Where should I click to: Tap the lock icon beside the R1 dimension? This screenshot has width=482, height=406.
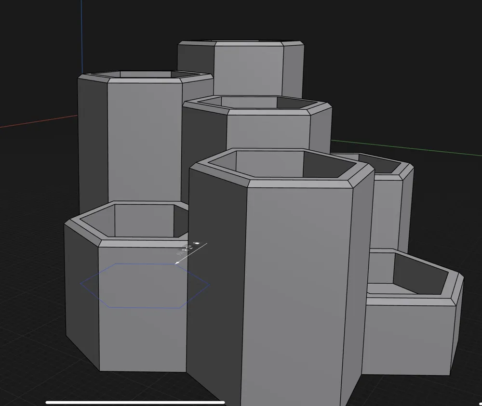[x=197, y=243]
